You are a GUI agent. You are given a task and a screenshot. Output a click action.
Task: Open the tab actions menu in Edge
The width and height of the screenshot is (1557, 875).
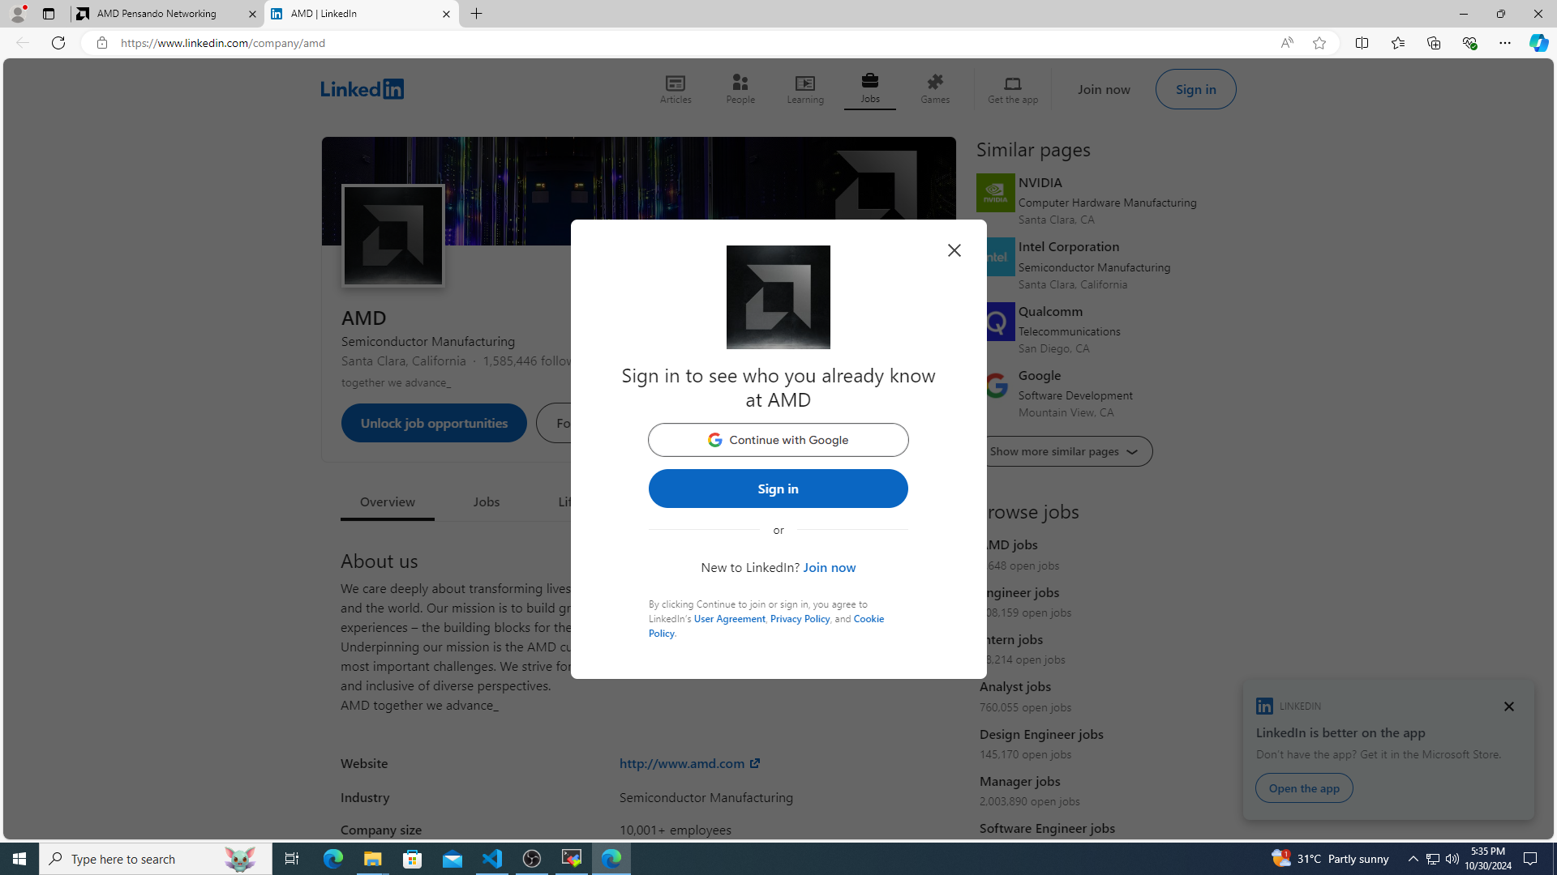(49, 14)
